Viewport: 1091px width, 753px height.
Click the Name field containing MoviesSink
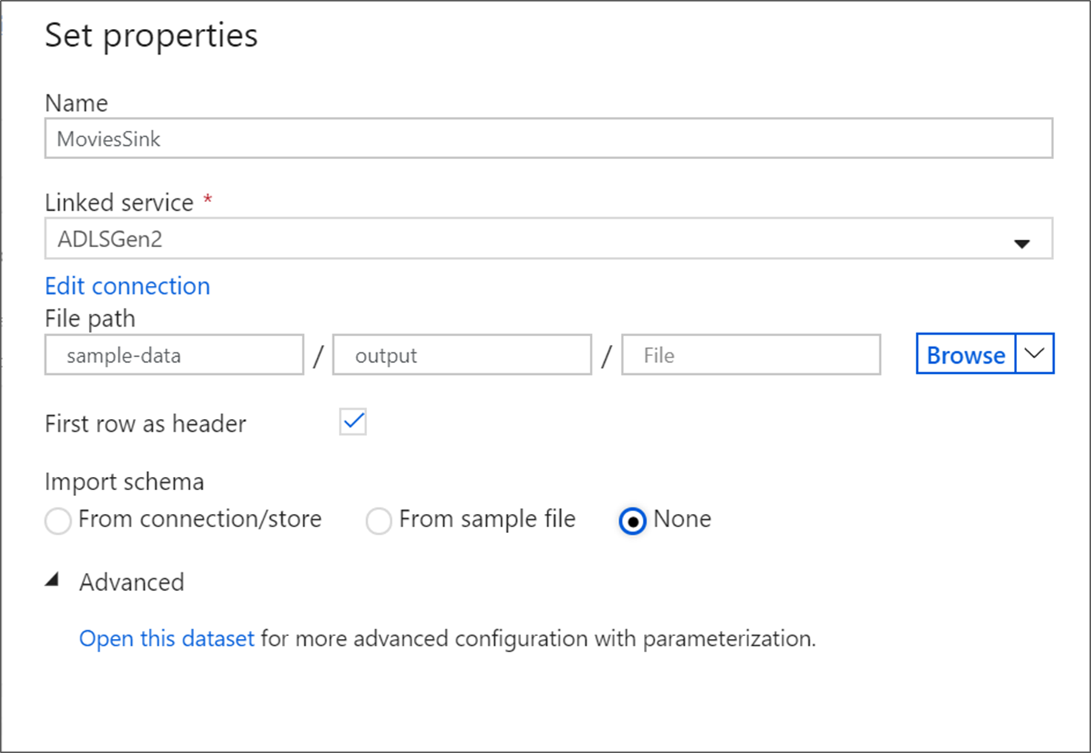(x=548, y=138)
